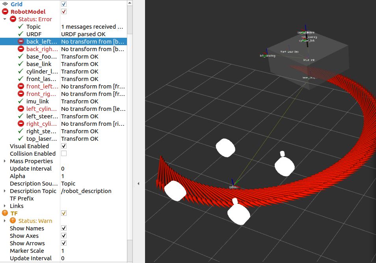Click the 'No transform from [le...' text
The width and height of the screenshot is (376, 263).
coord(93,109)
